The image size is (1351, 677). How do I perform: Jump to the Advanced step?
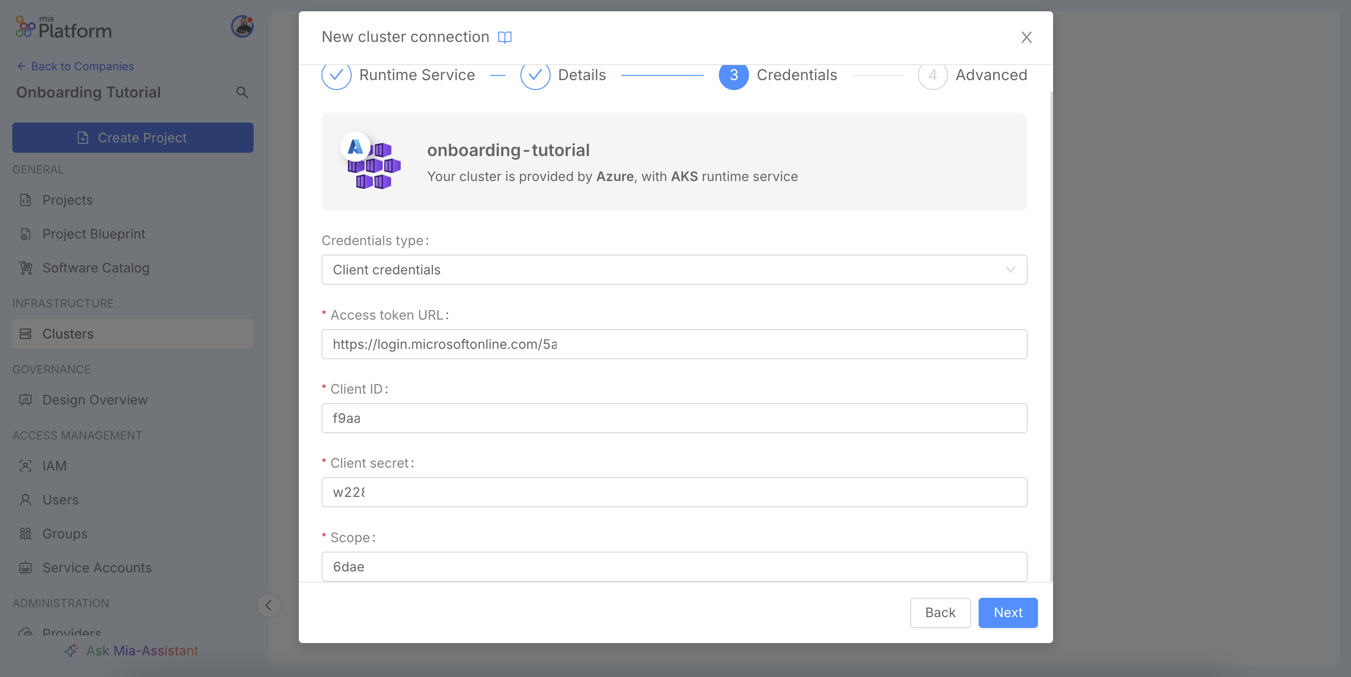[x=972, y=75]
